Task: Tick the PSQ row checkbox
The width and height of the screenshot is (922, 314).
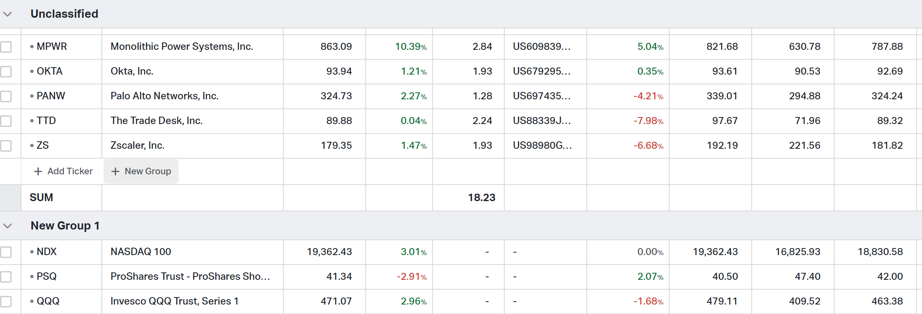Action: [x=6, y=277]
